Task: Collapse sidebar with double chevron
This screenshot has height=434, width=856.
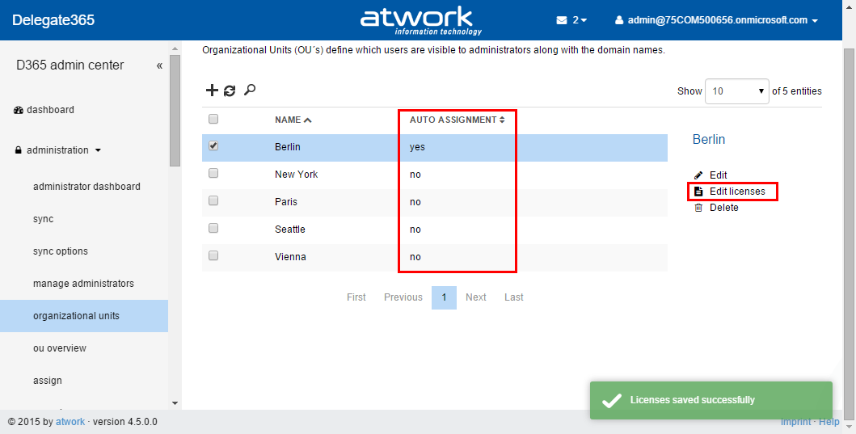Action: pos(159,65)
